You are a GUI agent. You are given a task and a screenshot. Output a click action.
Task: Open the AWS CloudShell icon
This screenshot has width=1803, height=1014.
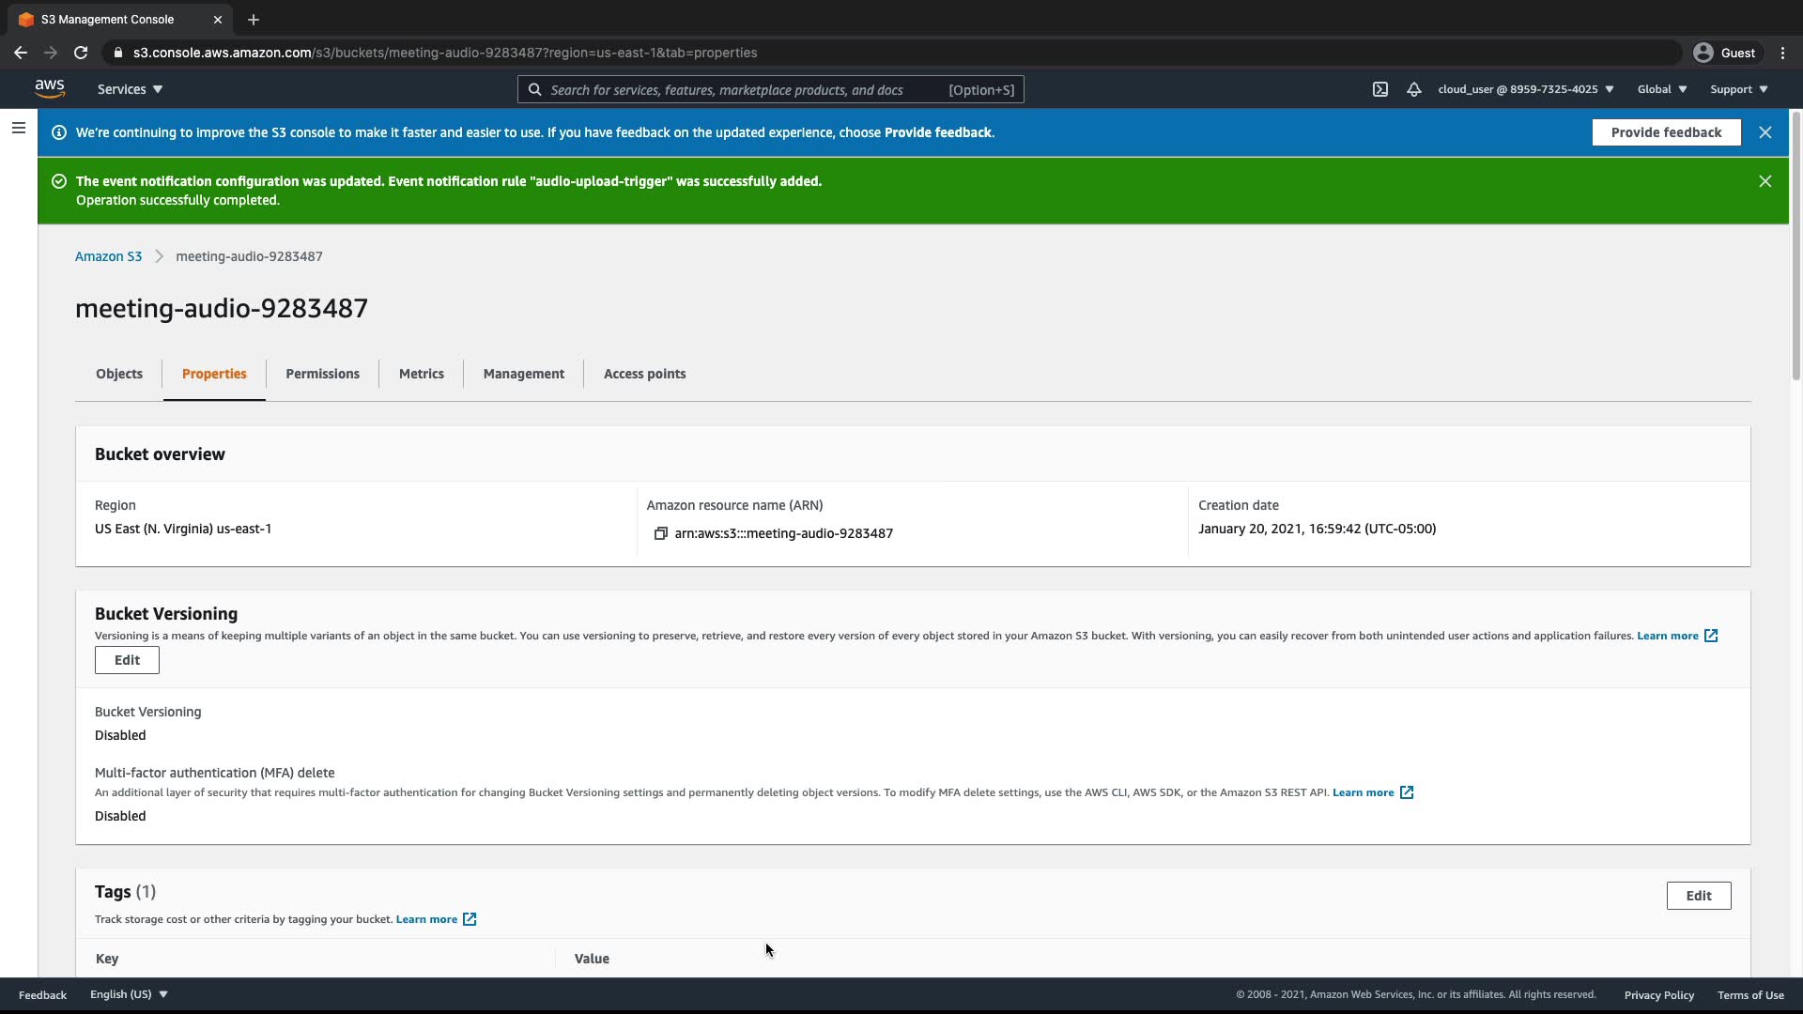(x=1379, y=89)
